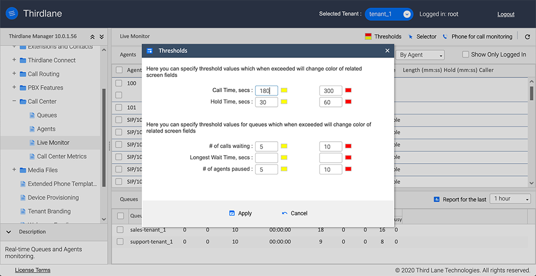Viewport: 536px width, 276px height.
Task: Check the sales-tenant_1 queue row checkbox
Action: coord(120,230)
